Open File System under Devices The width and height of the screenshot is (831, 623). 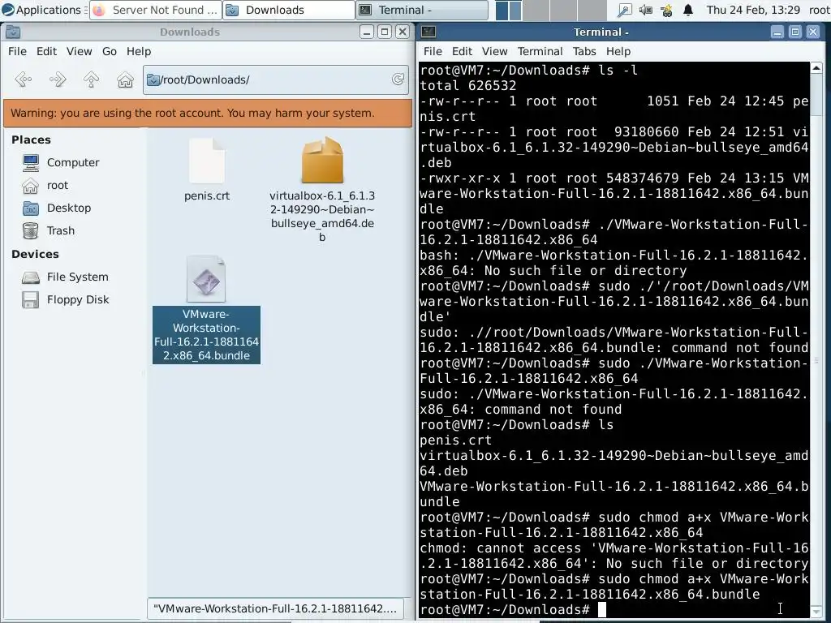point(66,277)
